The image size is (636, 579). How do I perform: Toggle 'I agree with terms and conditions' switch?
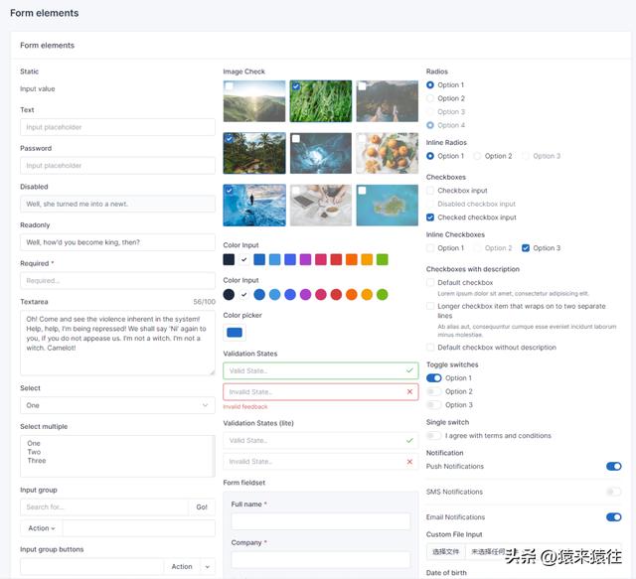tap(433, 436)
